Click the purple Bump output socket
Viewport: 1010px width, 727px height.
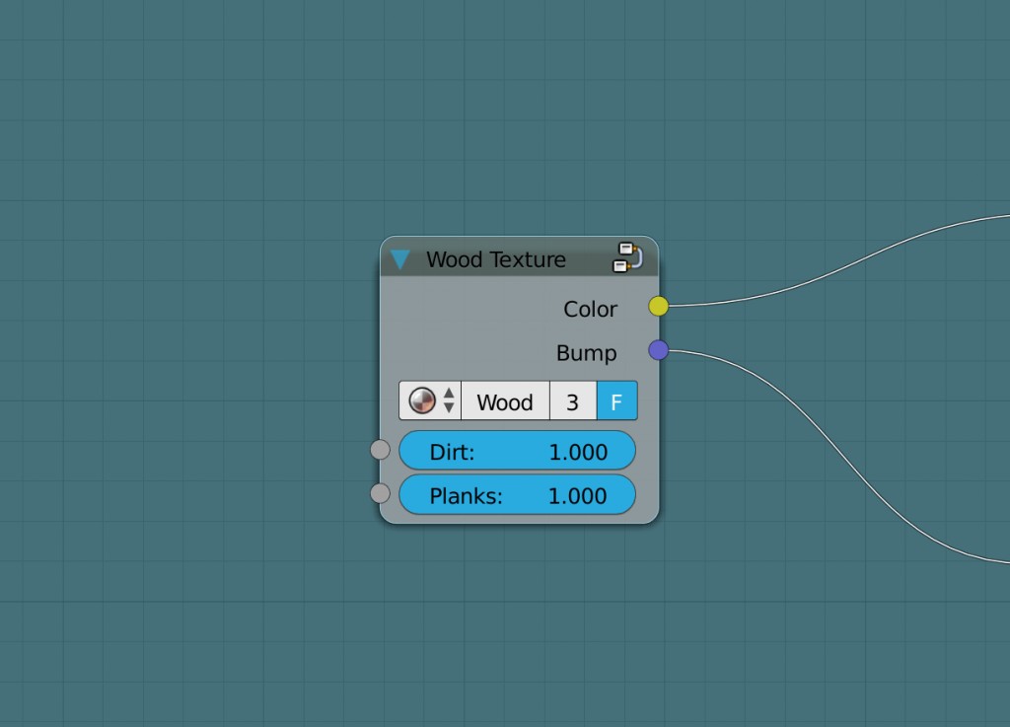(x=657, y=350)
